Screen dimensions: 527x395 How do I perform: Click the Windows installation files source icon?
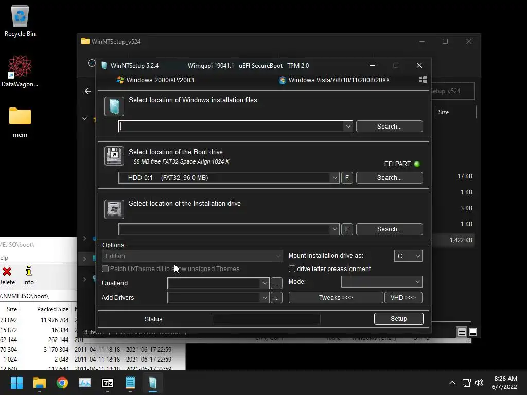(x=114, y=106)
